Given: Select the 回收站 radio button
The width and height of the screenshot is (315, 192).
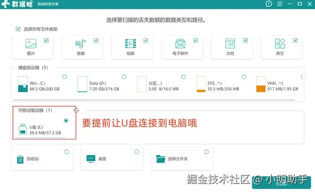Looking at the screenshot, I should (67, 152).
